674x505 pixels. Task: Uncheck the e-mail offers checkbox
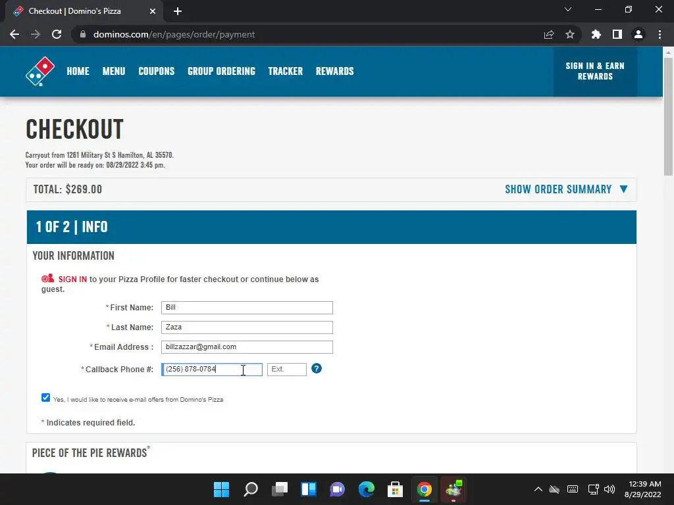(45, 398)
